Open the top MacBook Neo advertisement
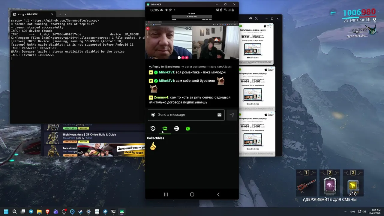The width and height of the screenshot is (384, 216). [x=256, y=44]
